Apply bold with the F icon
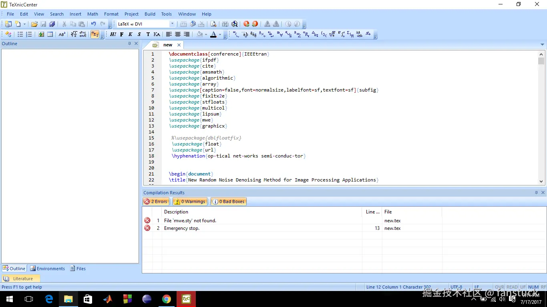This screenshot has width=547, height=307. point(122,34)
